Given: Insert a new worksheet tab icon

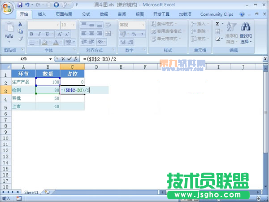Looking at the screenshot, I should coord(47,192).
